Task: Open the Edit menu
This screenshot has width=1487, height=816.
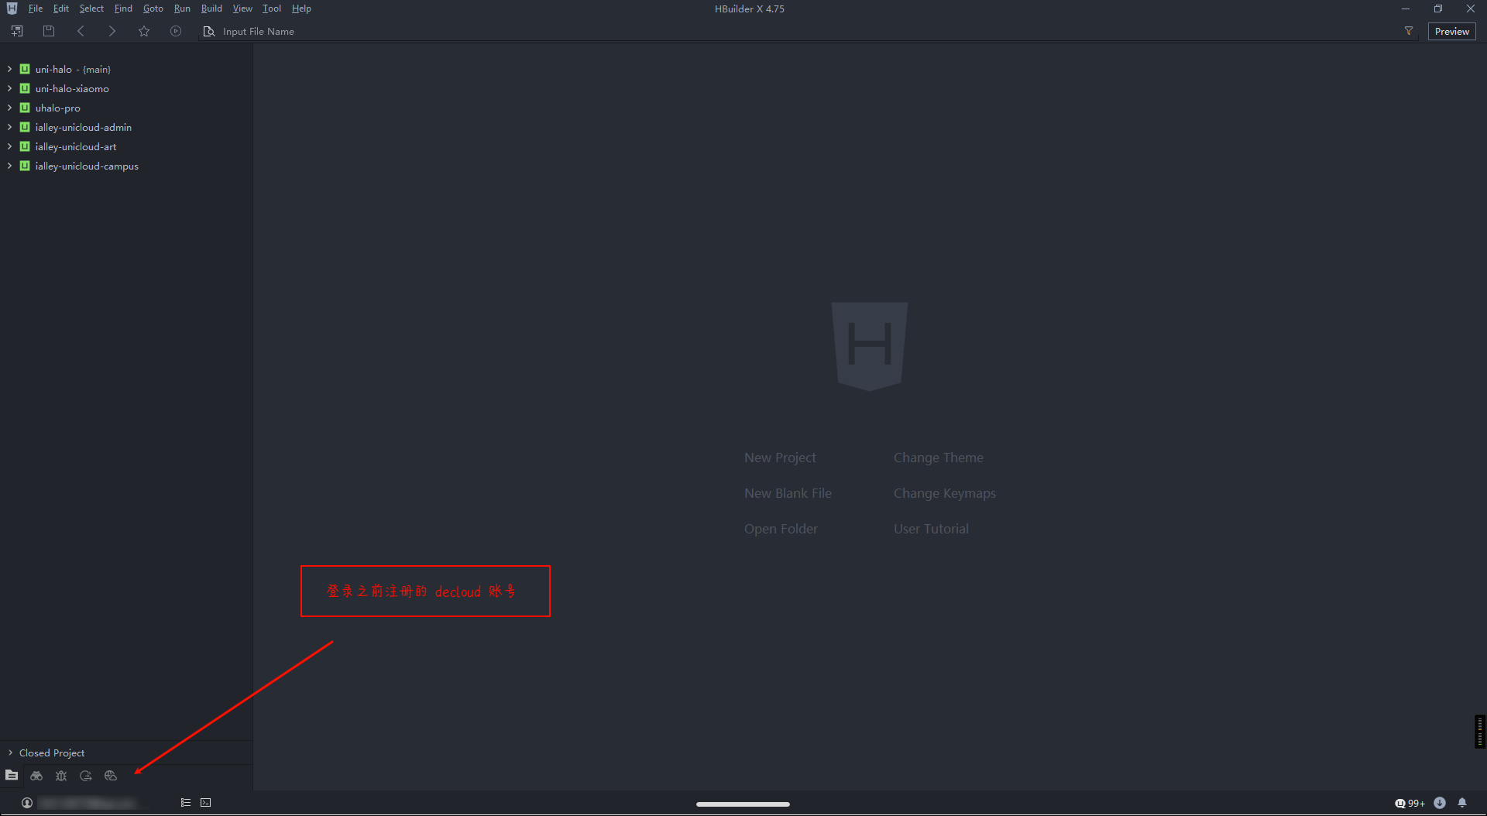Action: [x=61, y=9]
